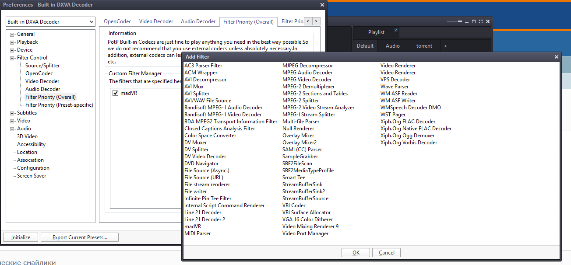Uncheck the madVR filter checkbox

click(x=116, y=93)
